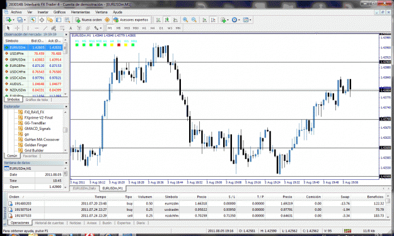Click the Periods clock icon
The width and height of the screenshot is (394, 236).
coord(235,20)
